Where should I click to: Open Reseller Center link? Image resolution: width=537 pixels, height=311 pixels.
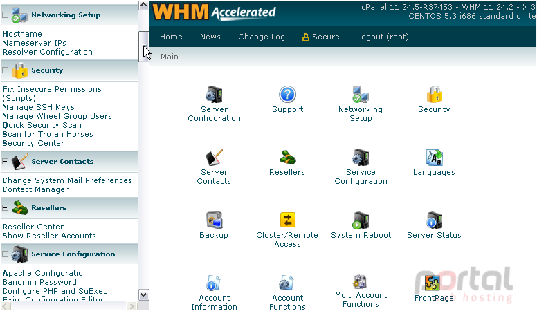tap(33, 227)
